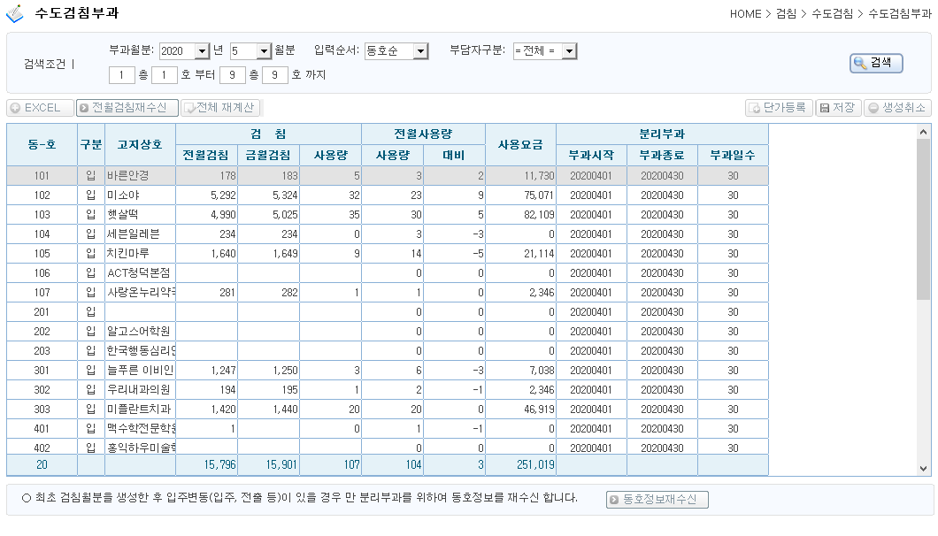The height and width of the screenshot is (536, 938).
Task: Click the 구분 column header
Action: [x=91, y=145]
